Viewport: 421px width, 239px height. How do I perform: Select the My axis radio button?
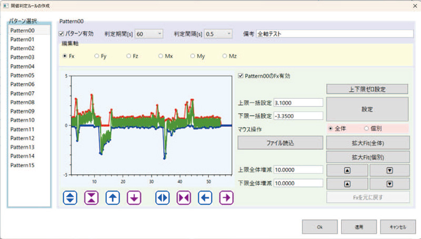point(193,55)
